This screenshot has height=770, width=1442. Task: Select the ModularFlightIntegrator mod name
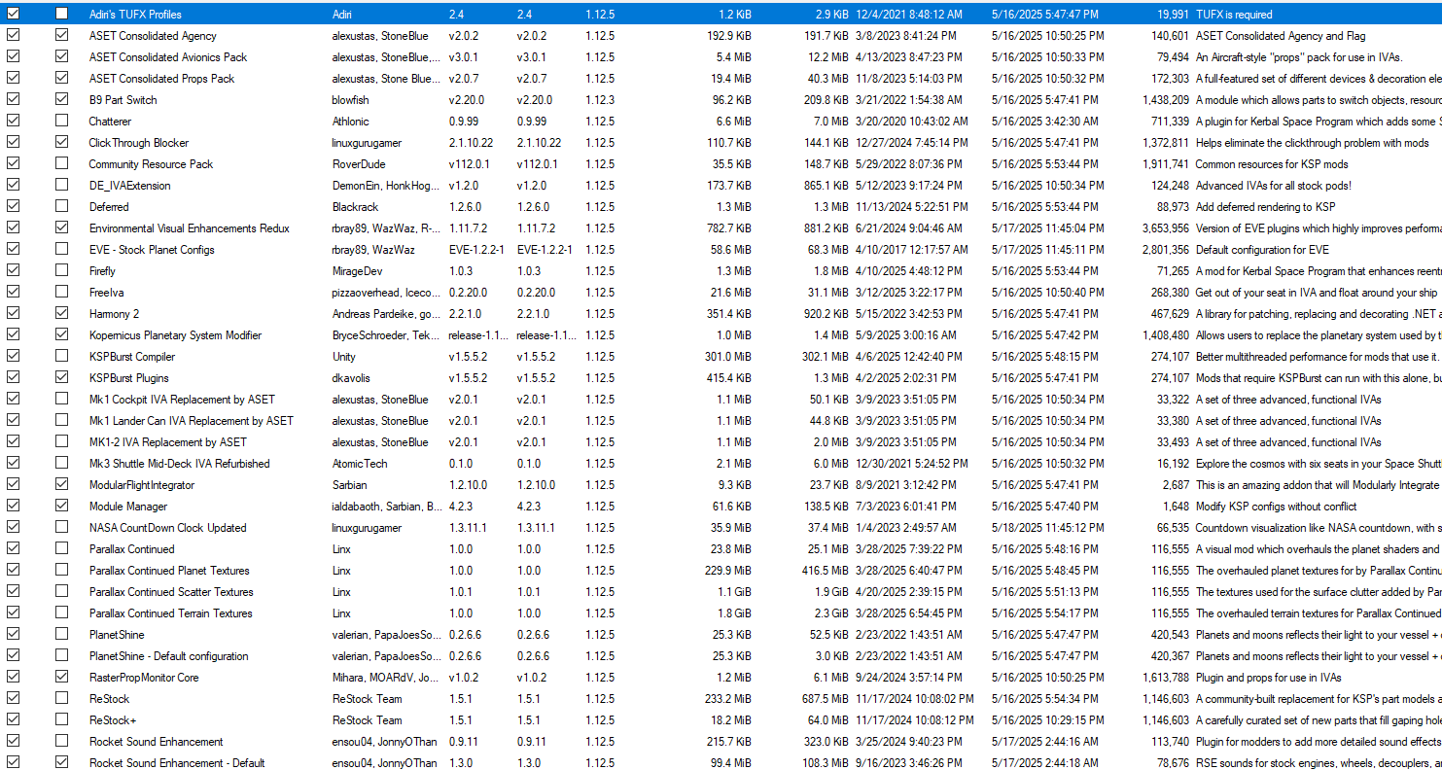[142, 485]
